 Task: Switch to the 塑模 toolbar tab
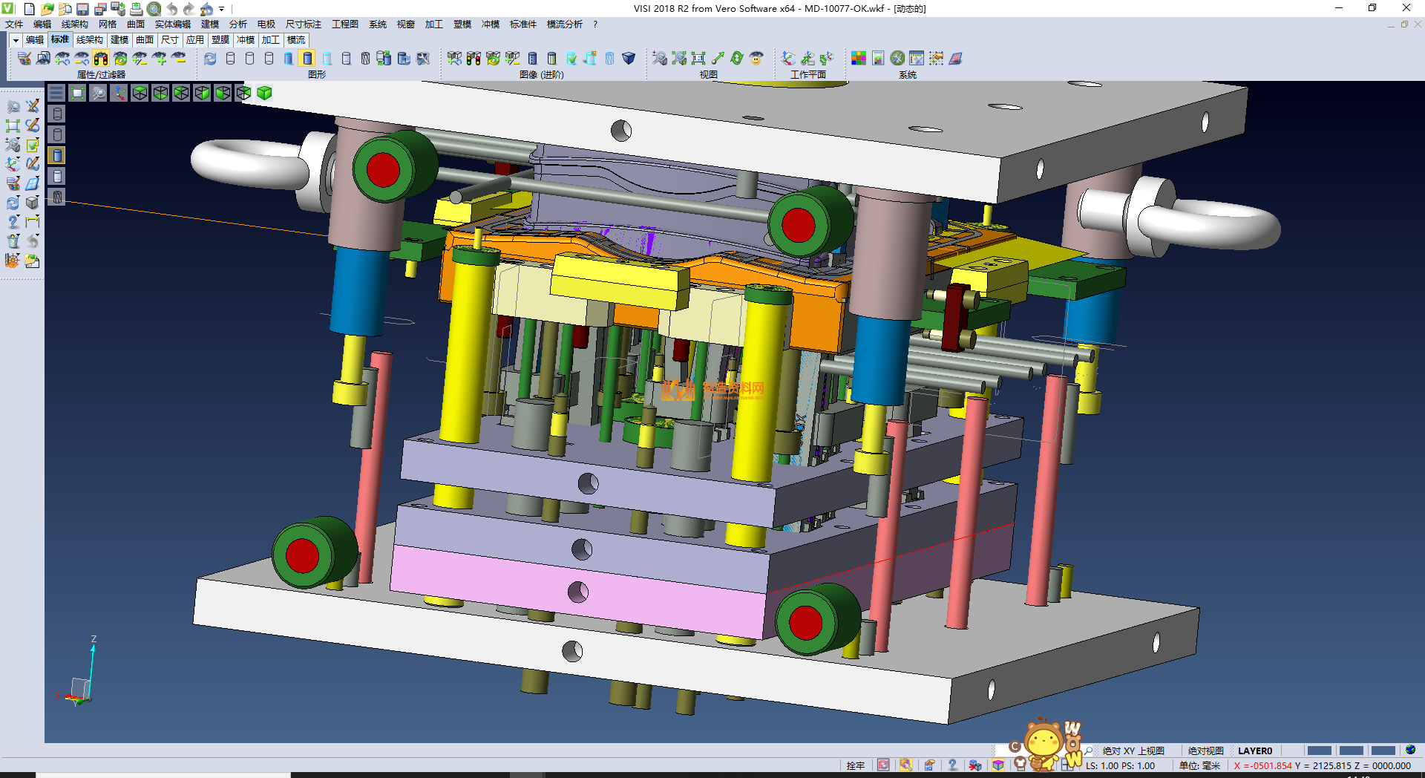220,40
